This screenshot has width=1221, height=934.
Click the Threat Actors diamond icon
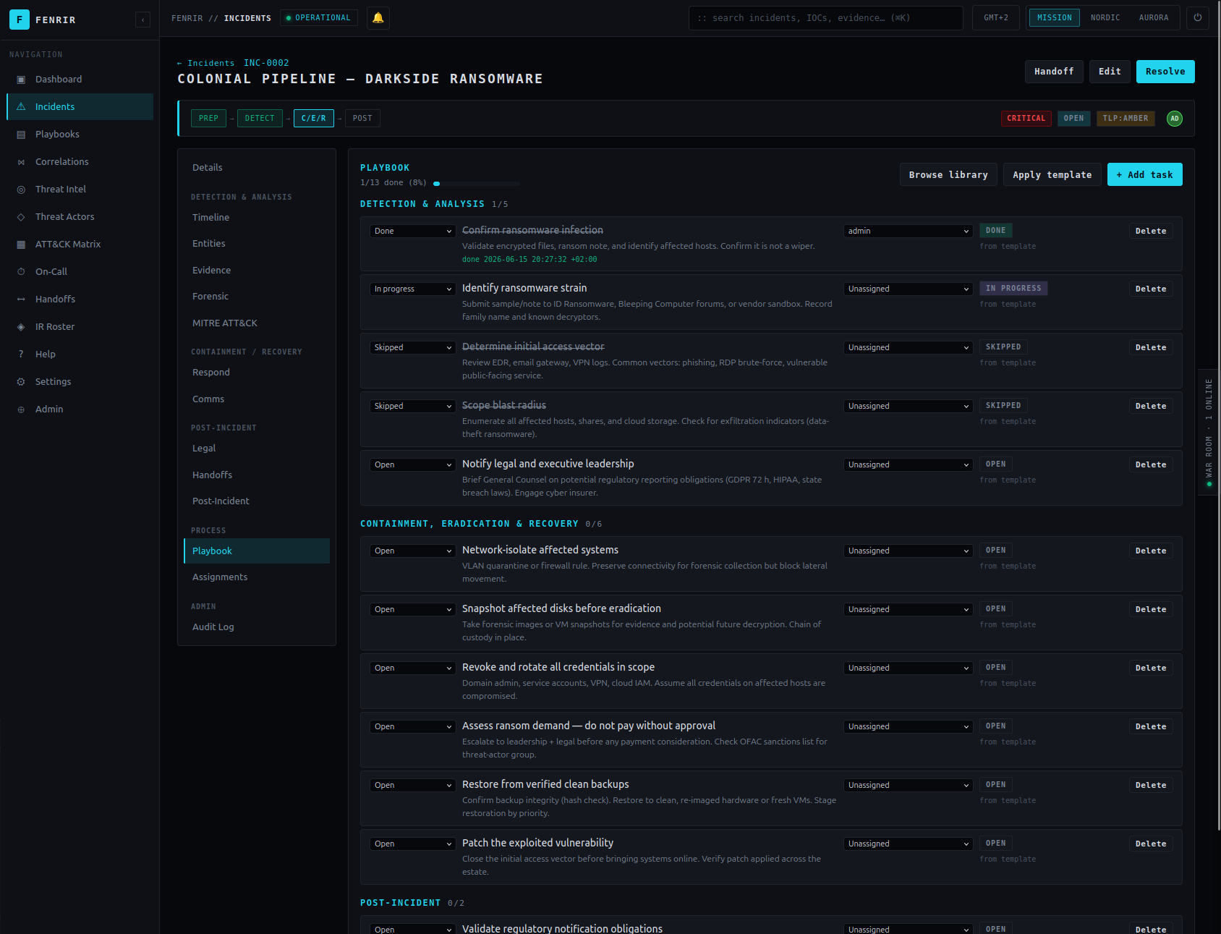[21, 217]
